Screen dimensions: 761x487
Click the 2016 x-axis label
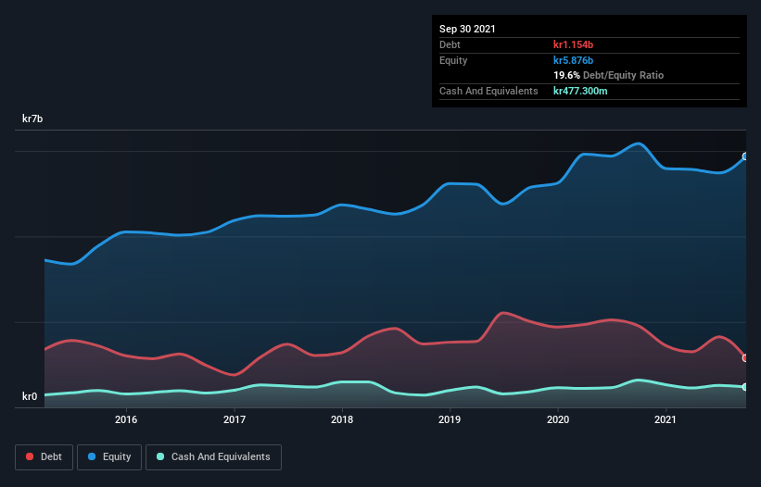click(x=126, y=419)
